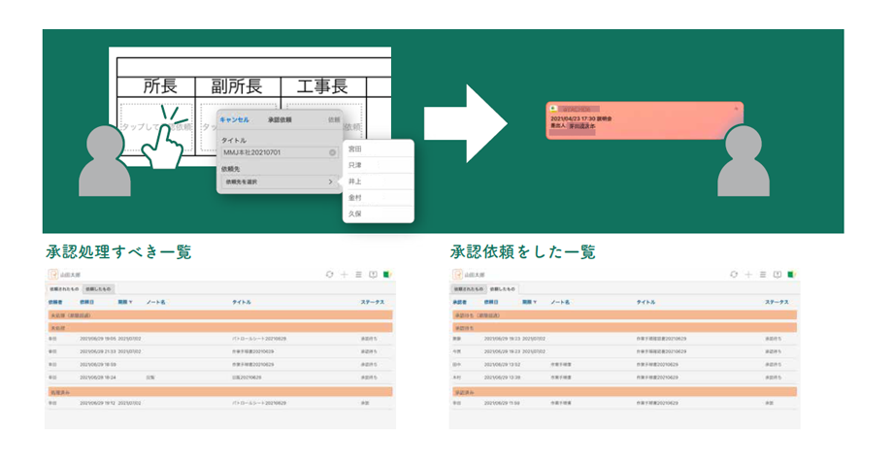Click ステータス column header in 承認依頼をした一覧
Viewport: 893px width, 462px height.
click(777, 302)
